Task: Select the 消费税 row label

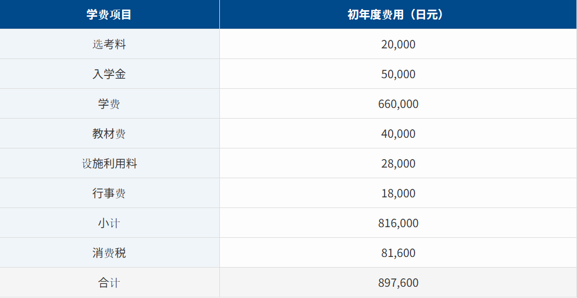Action: [109, 253]
